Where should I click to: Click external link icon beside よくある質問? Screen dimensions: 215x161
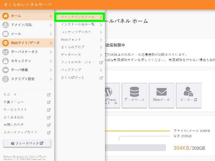click(x=49, y=118)
